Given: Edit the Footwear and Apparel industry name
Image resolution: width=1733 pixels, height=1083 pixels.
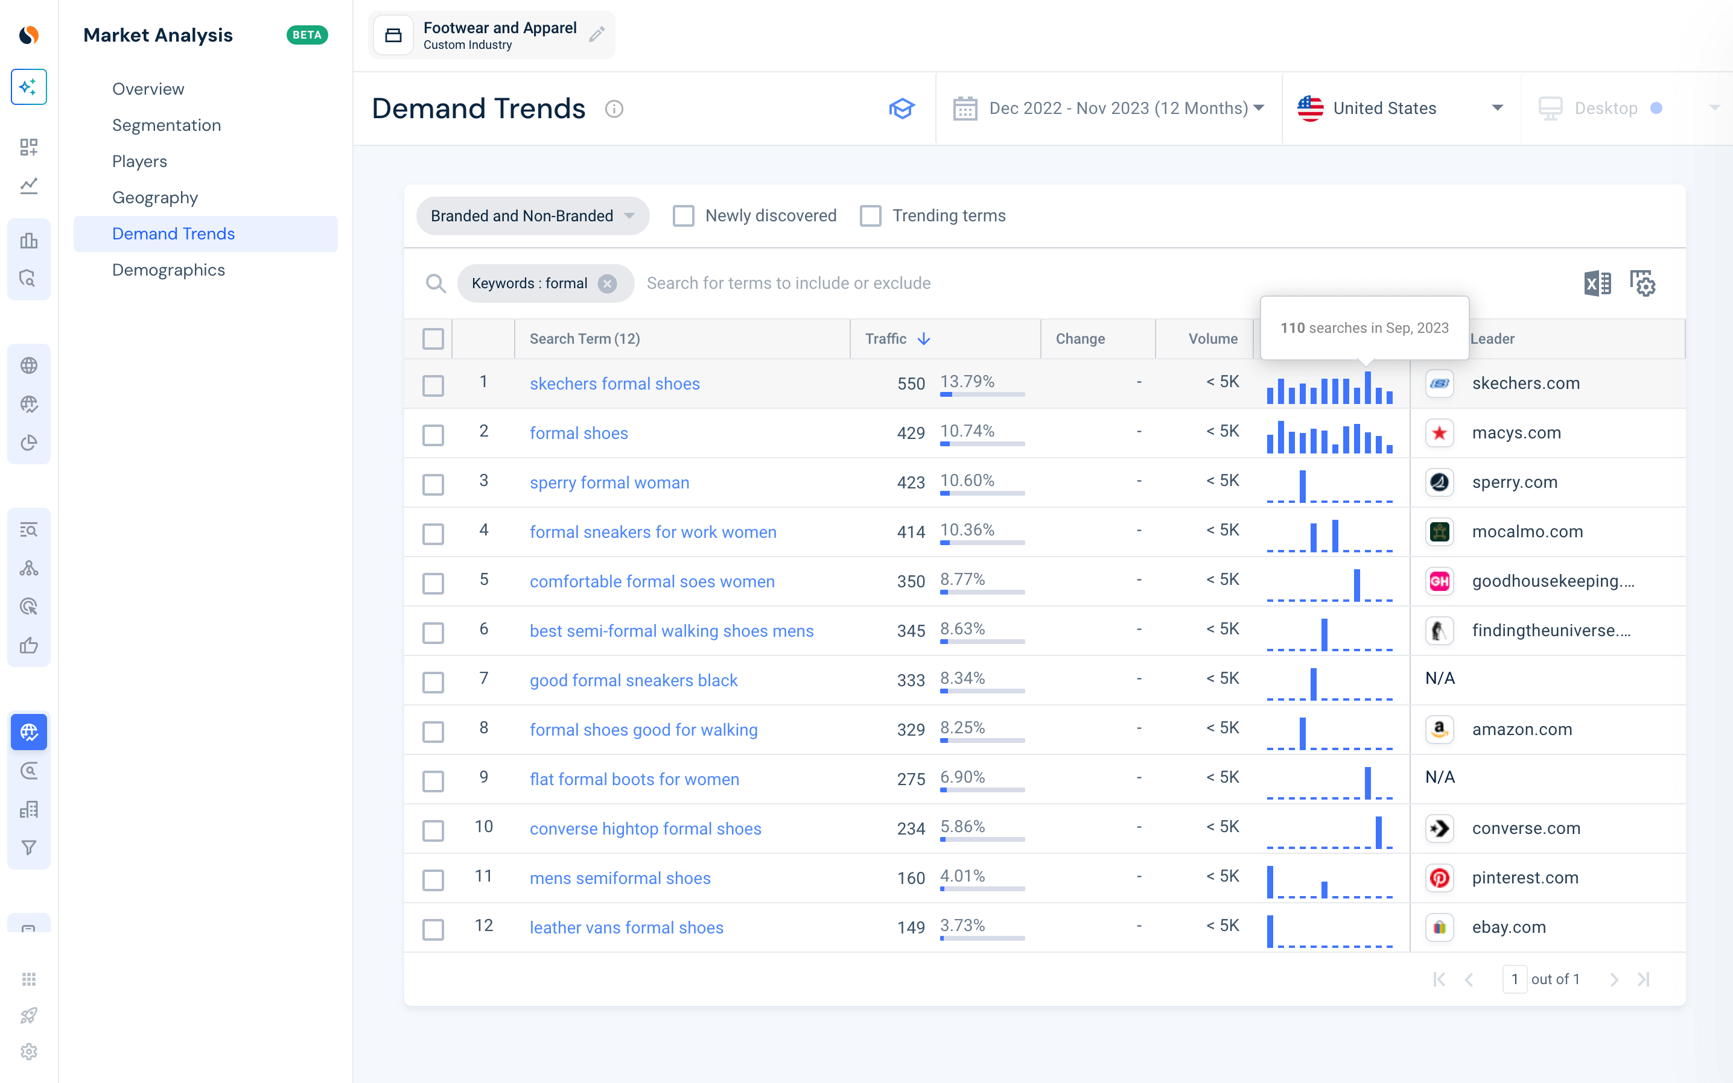Looking at the screenshot, I should (598, 34).
